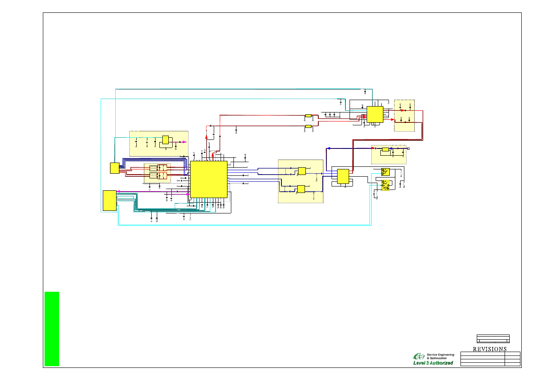This screenshot has height=382, width=541.
Task: Click the upper yellow resistor on red line
Action: point(308,115)
